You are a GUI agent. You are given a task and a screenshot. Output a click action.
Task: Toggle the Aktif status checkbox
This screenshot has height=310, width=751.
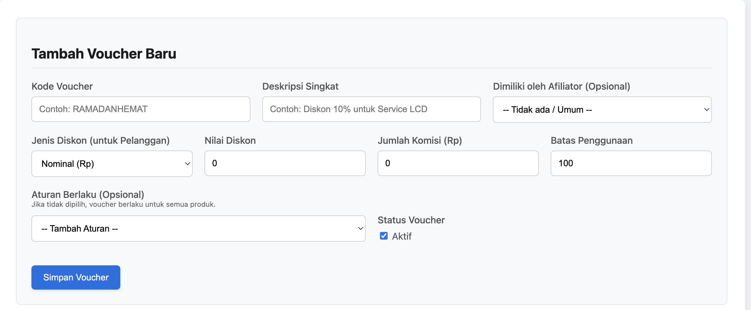tap(384, 236)
